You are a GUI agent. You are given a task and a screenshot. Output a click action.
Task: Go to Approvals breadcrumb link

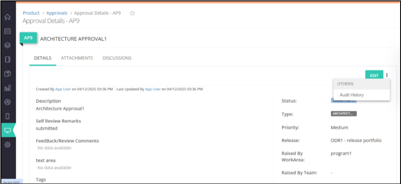[57, 13]
